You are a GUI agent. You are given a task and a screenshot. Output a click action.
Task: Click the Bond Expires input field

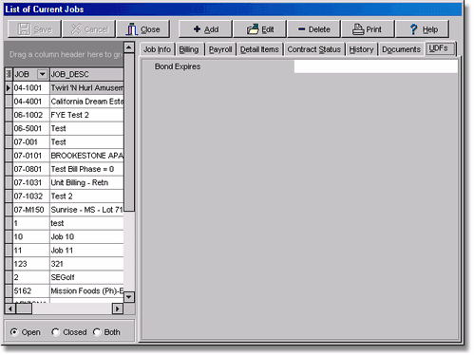(376, 66)
